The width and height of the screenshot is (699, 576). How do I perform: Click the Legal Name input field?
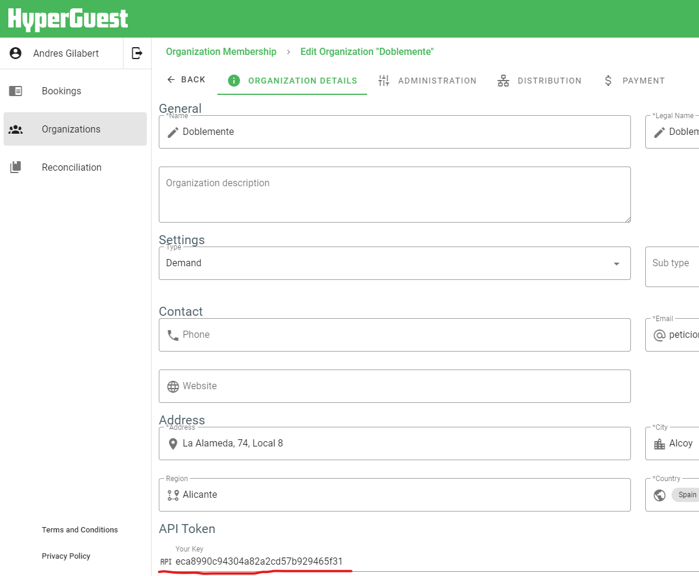[672, 132]
